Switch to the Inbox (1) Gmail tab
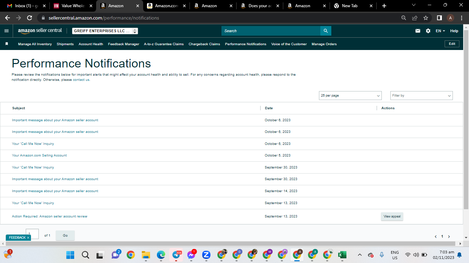469x263 pixels. point(26,6)
